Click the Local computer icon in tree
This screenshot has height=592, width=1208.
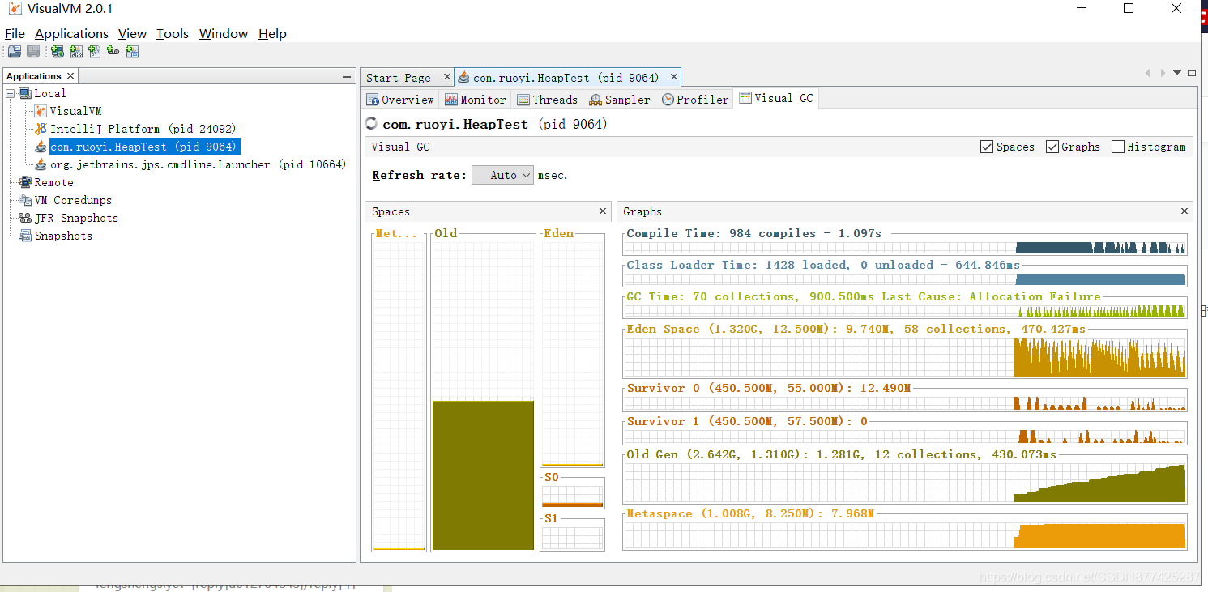(x=24, y=93)
